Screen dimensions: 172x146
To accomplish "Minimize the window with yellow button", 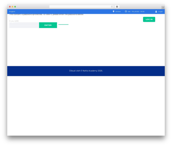I will point(12,7).
